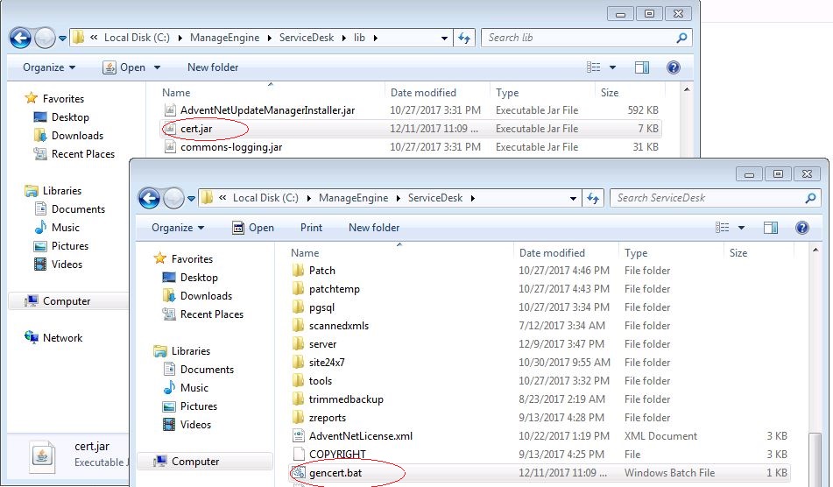Open the pgsql folder
The image size is (833, 487).
321,307
